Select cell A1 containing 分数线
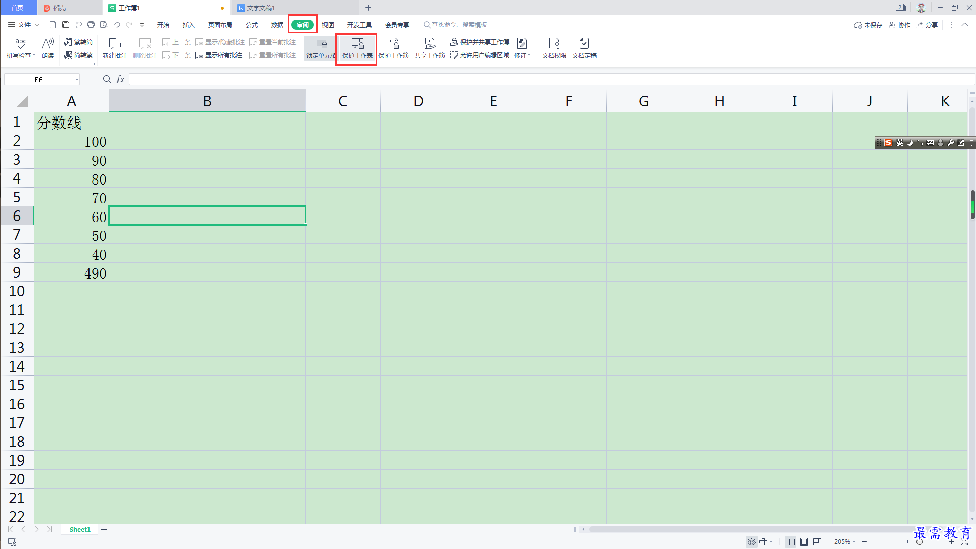The image size is (976, 549). tap(71, 122)
